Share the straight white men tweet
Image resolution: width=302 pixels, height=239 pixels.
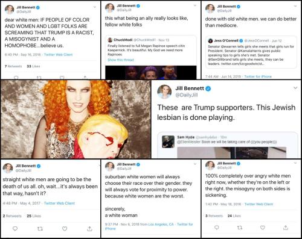click(89, 229)
